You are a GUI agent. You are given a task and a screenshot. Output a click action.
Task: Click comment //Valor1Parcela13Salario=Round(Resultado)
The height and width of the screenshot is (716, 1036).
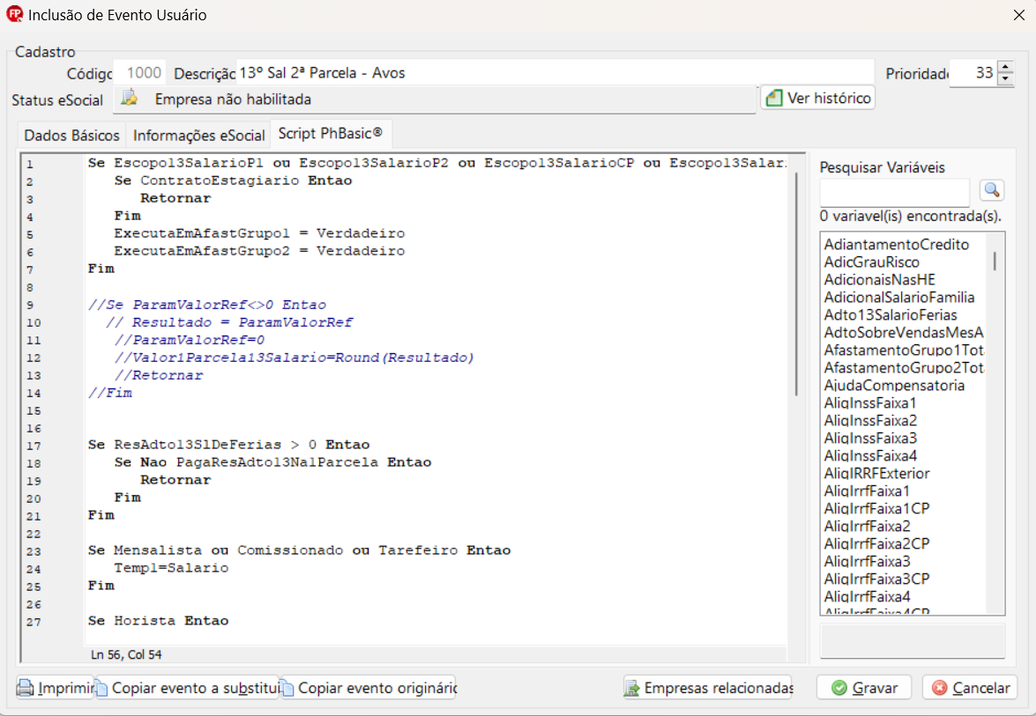(294, 358)
